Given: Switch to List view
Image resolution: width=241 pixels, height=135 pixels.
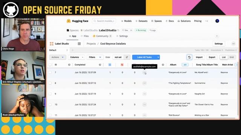Looking at the screenshot, I should (224, 57).
